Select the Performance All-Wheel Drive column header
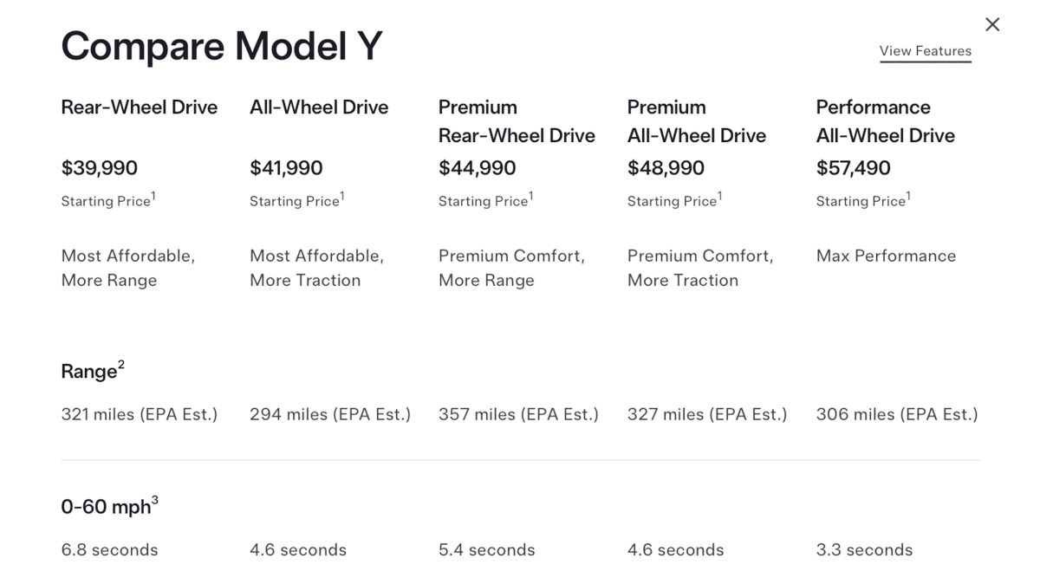Viewport: 1040px width, 584px height. pyautogui.click(x=885, y=121)
